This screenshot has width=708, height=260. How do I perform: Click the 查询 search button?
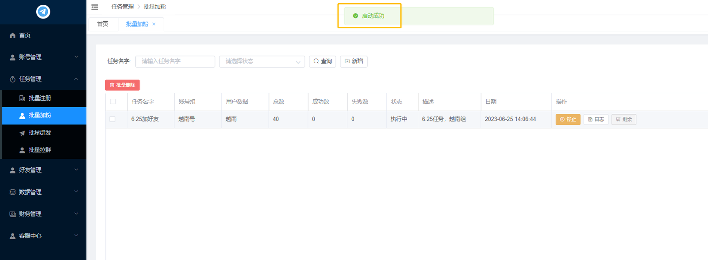[x=323, y=61]
